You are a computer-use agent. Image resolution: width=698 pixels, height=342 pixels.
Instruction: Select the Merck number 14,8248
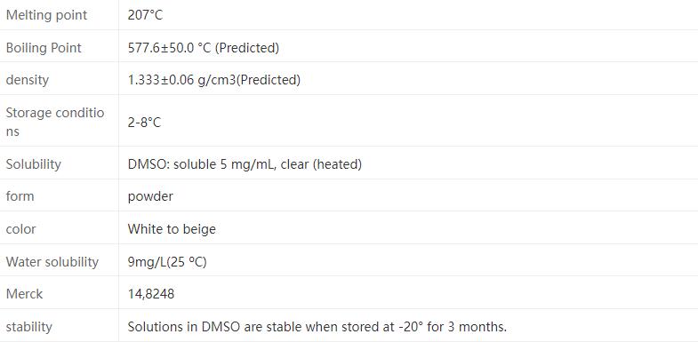151,294
